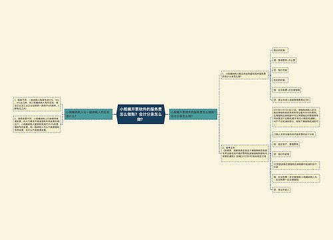
Task: Click the paragraph node starting '2011年12月1日'
Action: 296,117
